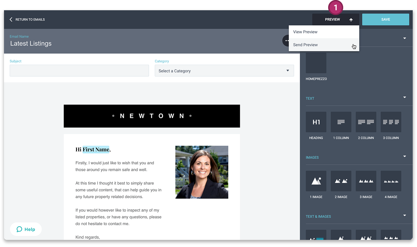This screenshot has height=247, width=417.
Task: Select the Homeprezzo block tile
Action: coord(316,63)
